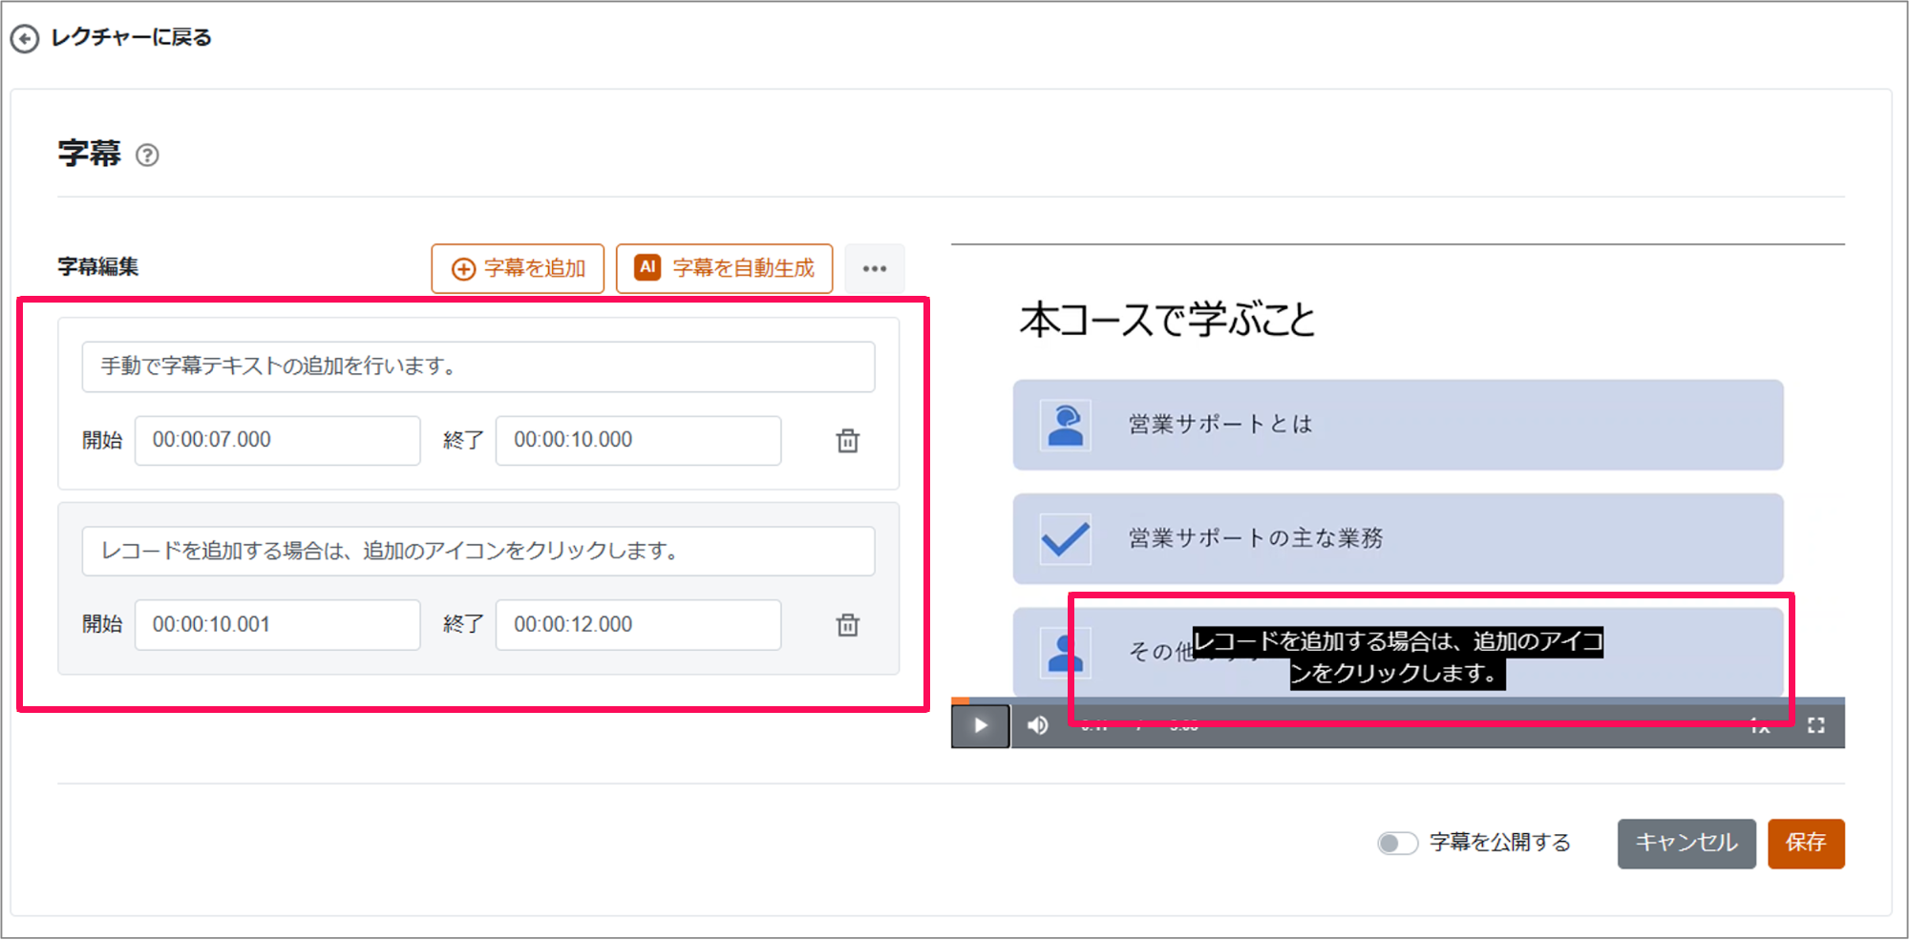Viewport: 1909px width, 940px height.
Task: Click the 字幕を自動生成 AI button
Action: pyautogui.click(x=724, y=268)
